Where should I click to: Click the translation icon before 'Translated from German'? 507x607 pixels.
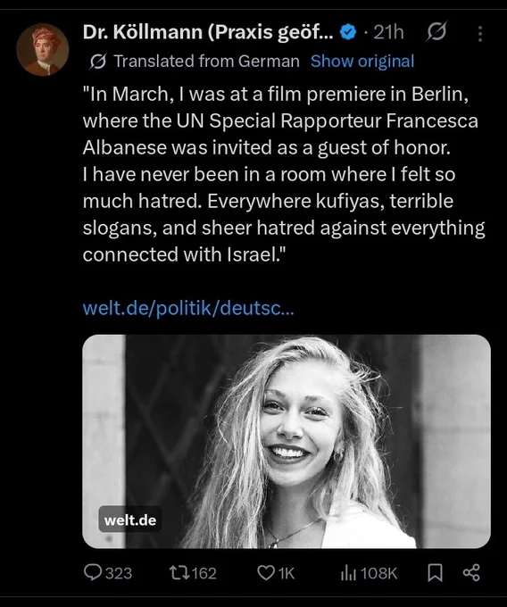click(98, 62)
